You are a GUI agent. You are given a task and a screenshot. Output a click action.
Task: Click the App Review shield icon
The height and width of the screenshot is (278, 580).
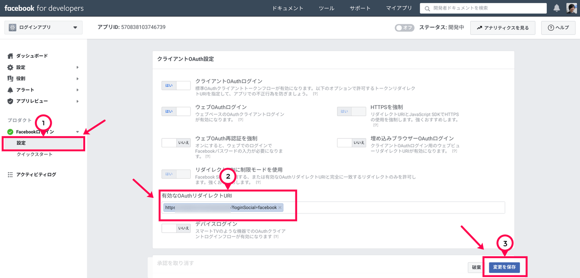tap(10, 101)
